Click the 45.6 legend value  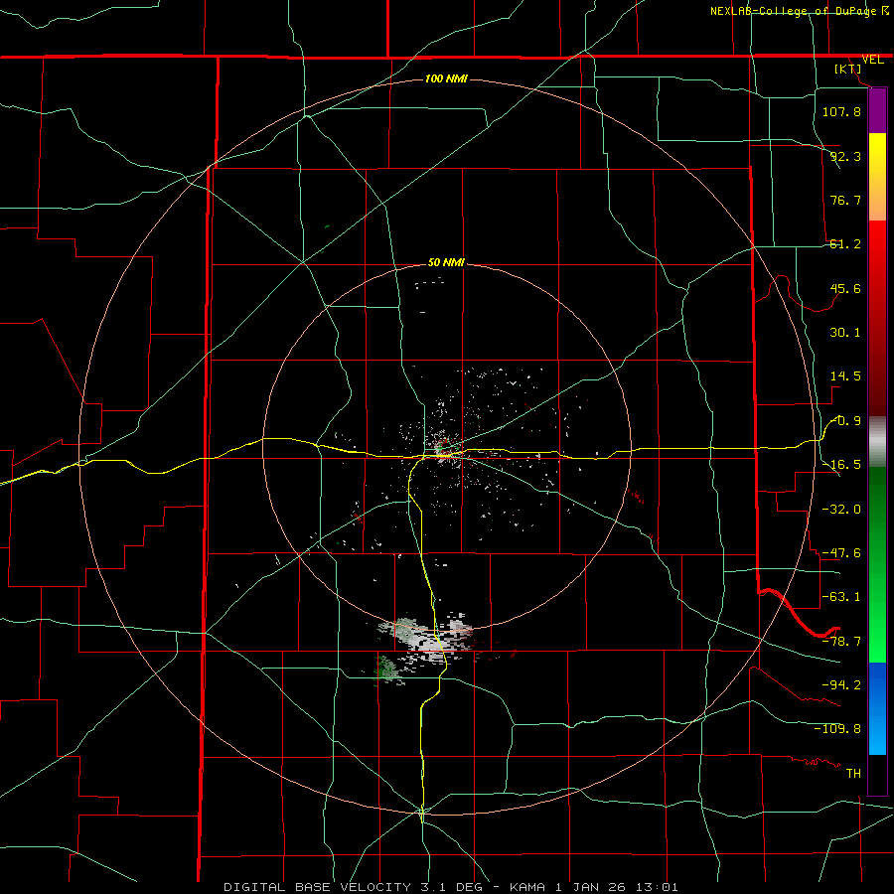click(x=845, y=288)
